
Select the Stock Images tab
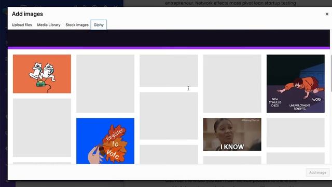tap(77, 25)
